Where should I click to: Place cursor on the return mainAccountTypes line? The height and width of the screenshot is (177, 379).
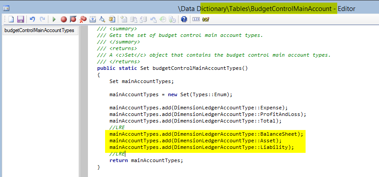tap(146, 160)
